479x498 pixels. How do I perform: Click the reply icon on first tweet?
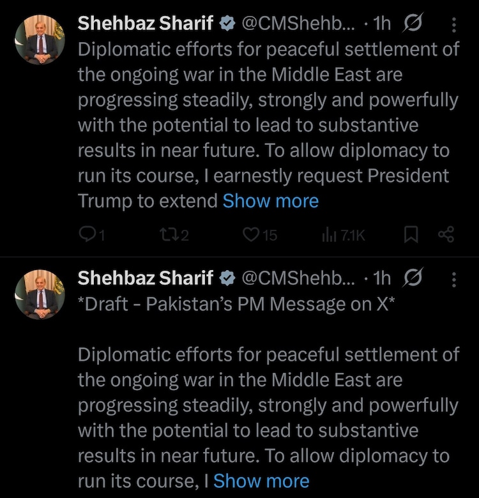click(86, 235)
